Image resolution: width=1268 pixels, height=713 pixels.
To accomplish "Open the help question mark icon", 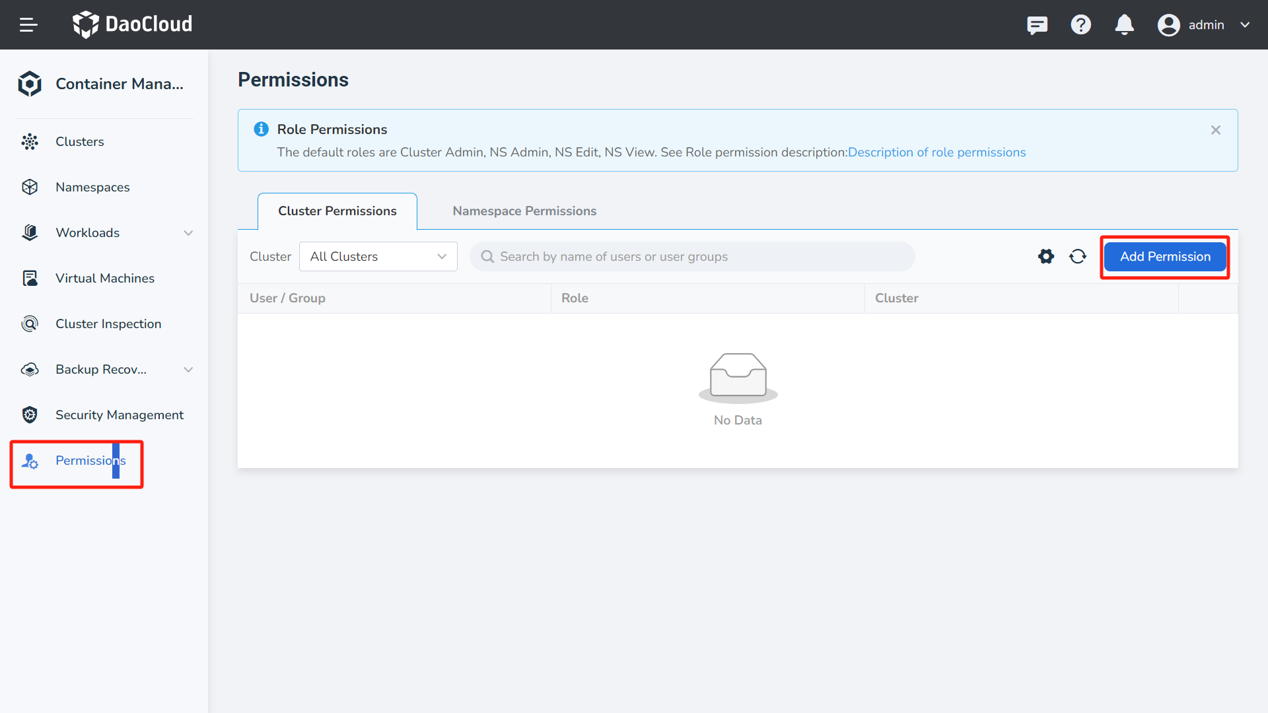I will tap(1080, 24).
